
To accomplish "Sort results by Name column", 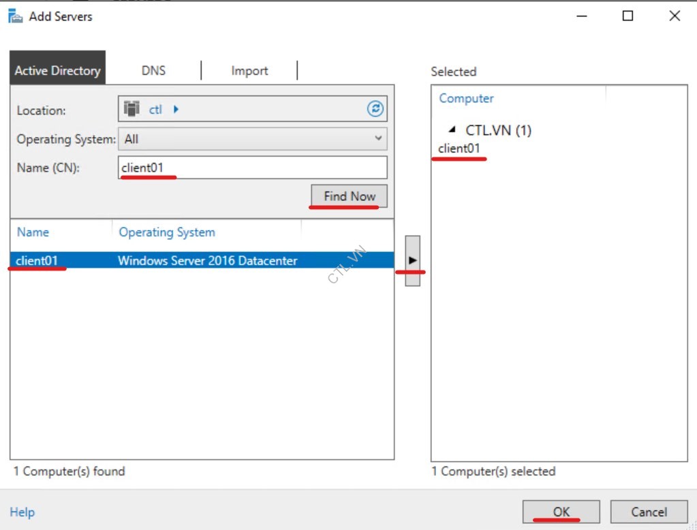I will click(x=33, y=232).
